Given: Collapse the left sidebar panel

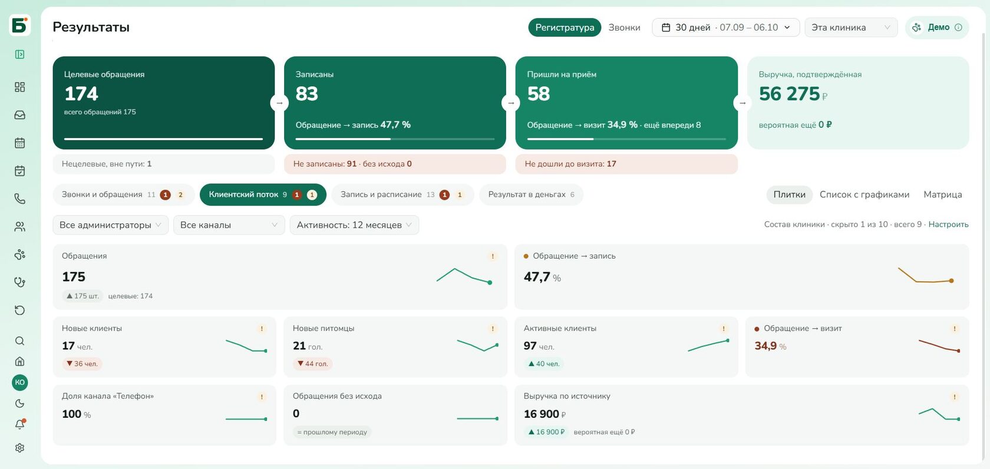Looking at the screenshot, I should click(x=19, y=54).
